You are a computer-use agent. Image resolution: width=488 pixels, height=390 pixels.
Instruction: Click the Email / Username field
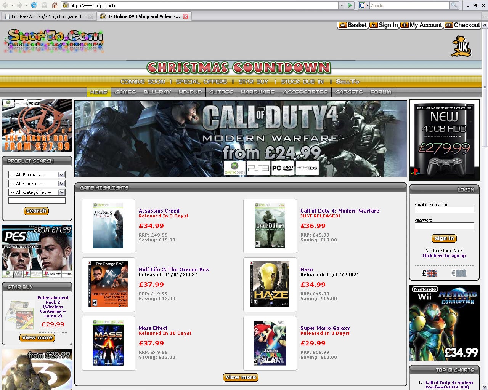coord(444,210)
